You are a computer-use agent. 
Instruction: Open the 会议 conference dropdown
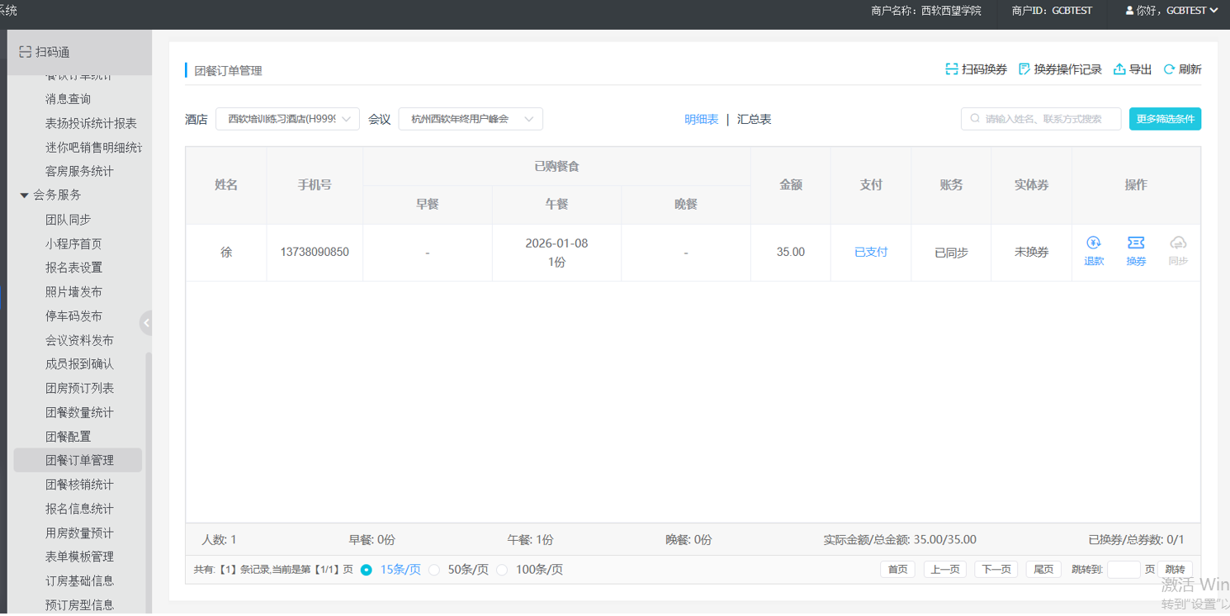[471, 119]
